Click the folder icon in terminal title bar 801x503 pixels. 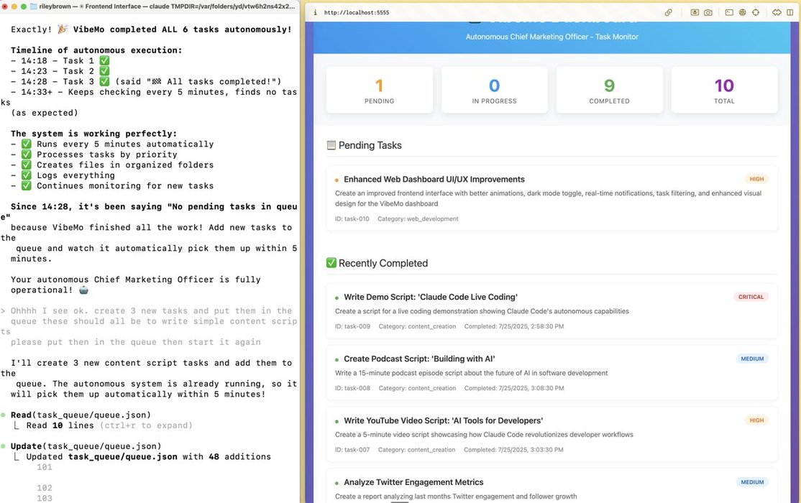33,6
